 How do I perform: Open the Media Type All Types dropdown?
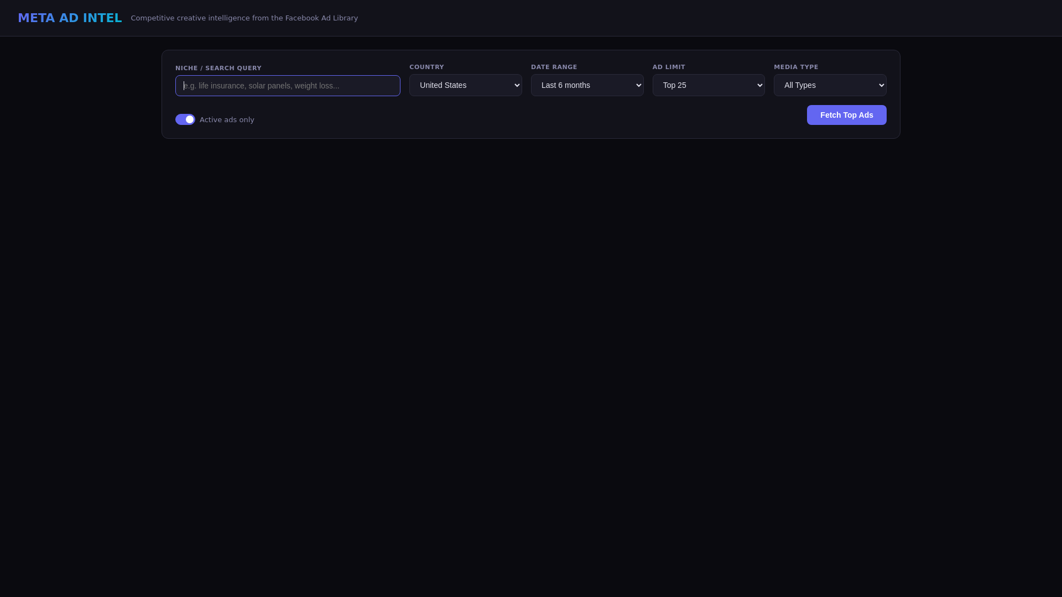[x=830, y=85]
